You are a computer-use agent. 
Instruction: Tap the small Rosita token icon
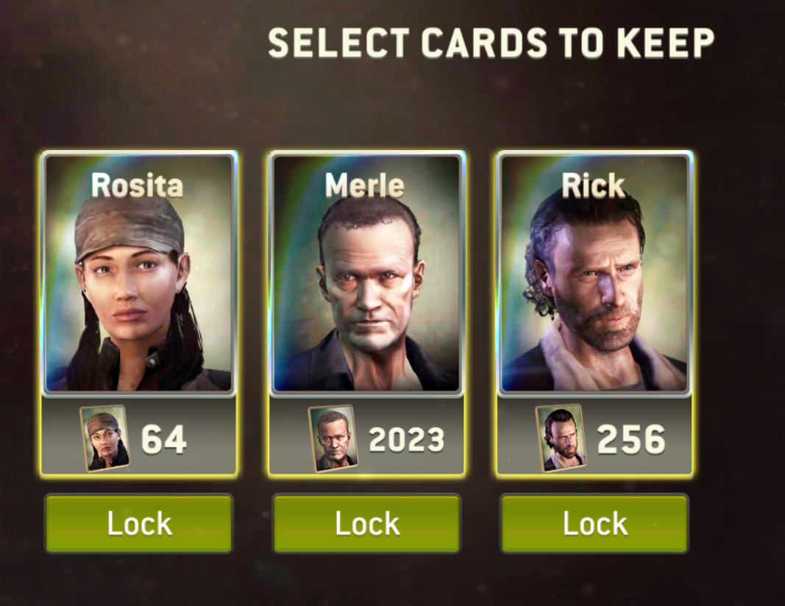[104, 438]
